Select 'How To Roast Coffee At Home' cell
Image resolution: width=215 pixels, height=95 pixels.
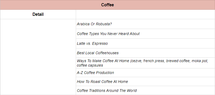(x=145, y=82)
